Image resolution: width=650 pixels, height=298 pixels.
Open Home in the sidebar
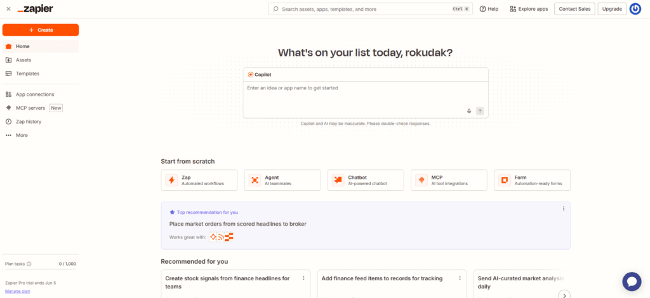[x=41, y=46]
